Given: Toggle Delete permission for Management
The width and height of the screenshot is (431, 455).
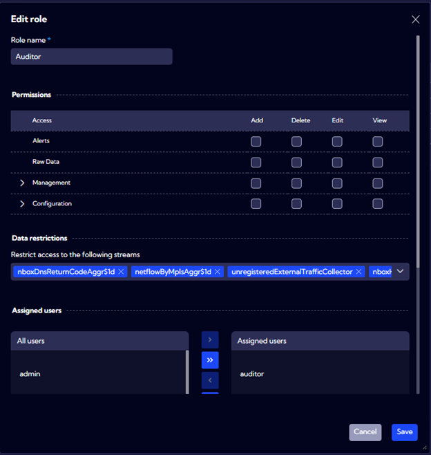Looking at the screenshot, I should coord(296,183).
